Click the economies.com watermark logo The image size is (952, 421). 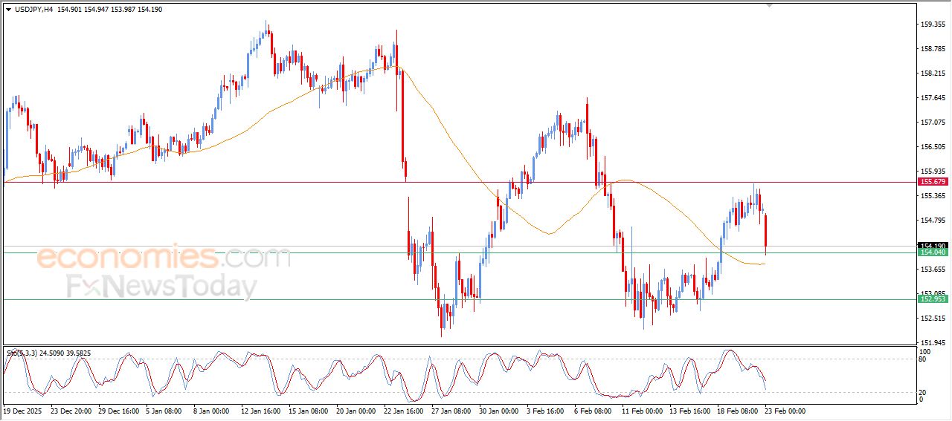click(x=164, y=258)
